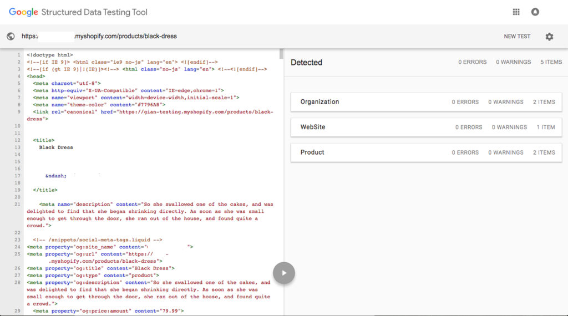The width and height of the screenshot is (568, 316).
Task: Click the [if IE 9] conditional comment line
Action: (x=122, y=62)
